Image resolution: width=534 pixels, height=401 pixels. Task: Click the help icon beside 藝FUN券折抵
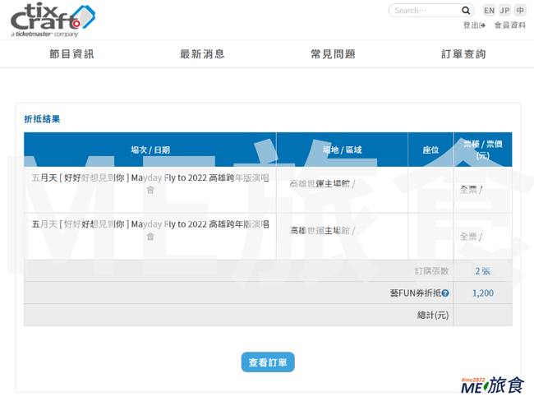click(x=445, y=293)
